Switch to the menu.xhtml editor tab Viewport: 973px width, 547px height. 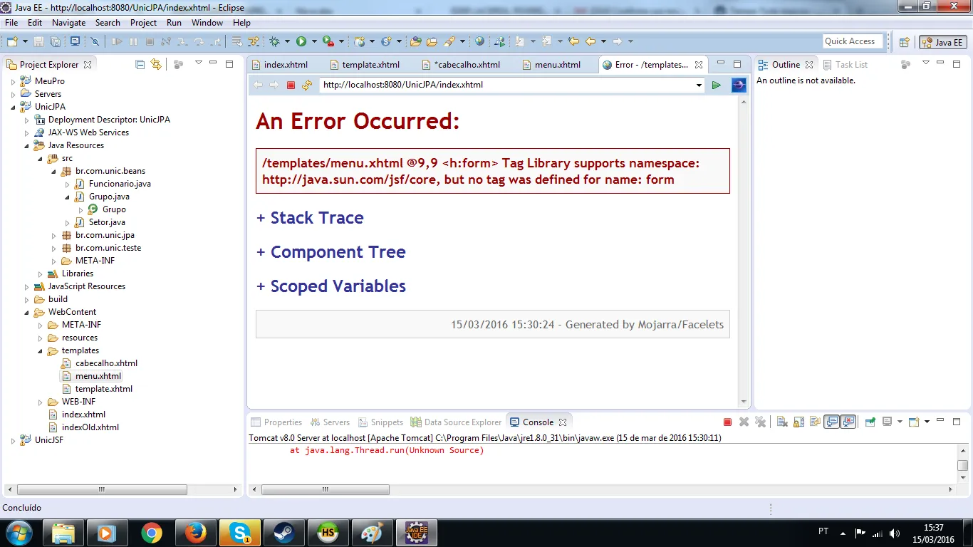click(x=552, y=64)
